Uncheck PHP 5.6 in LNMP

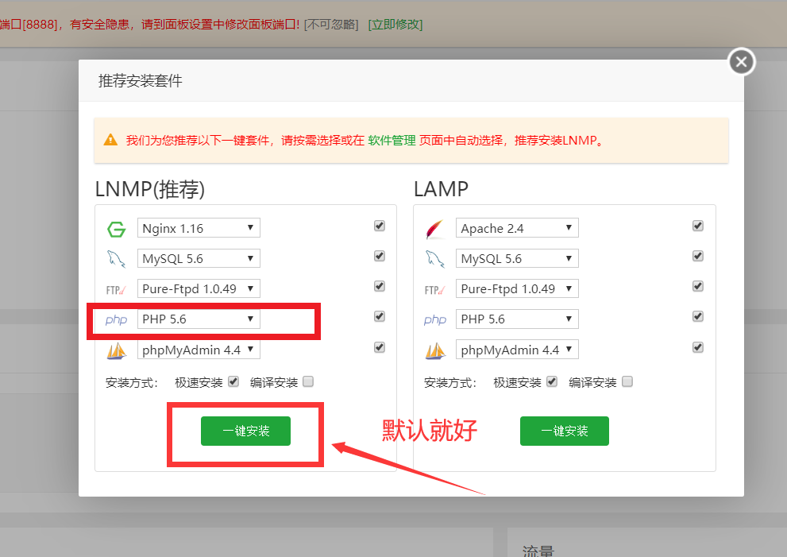380,316
